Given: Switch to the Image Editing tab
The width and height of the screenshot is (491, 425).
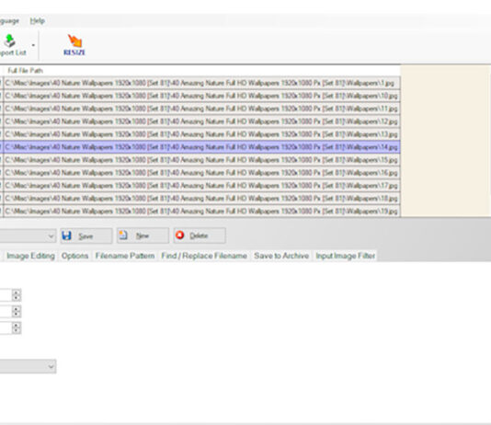Looking at the screenshot, I should pos(30,256).
